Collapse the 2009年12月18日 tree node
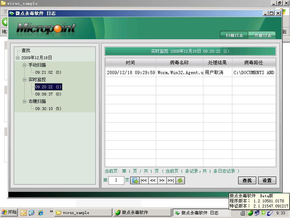This screenshot has height=218, width=290. [17, 58]
